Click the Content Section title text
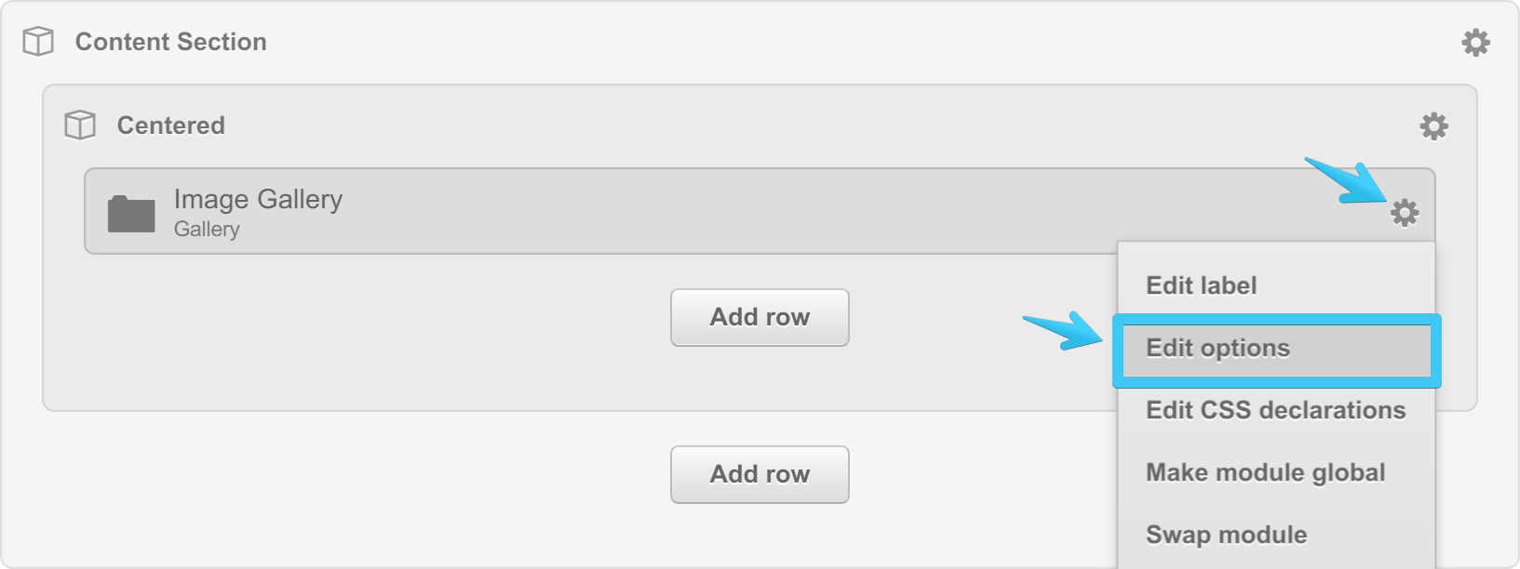1520x569 pixels. [x=170, y=42]
